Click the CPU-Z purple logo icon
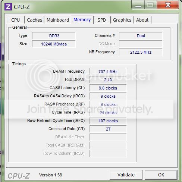This screenshot has height=182, width=182. click(8, 7)
